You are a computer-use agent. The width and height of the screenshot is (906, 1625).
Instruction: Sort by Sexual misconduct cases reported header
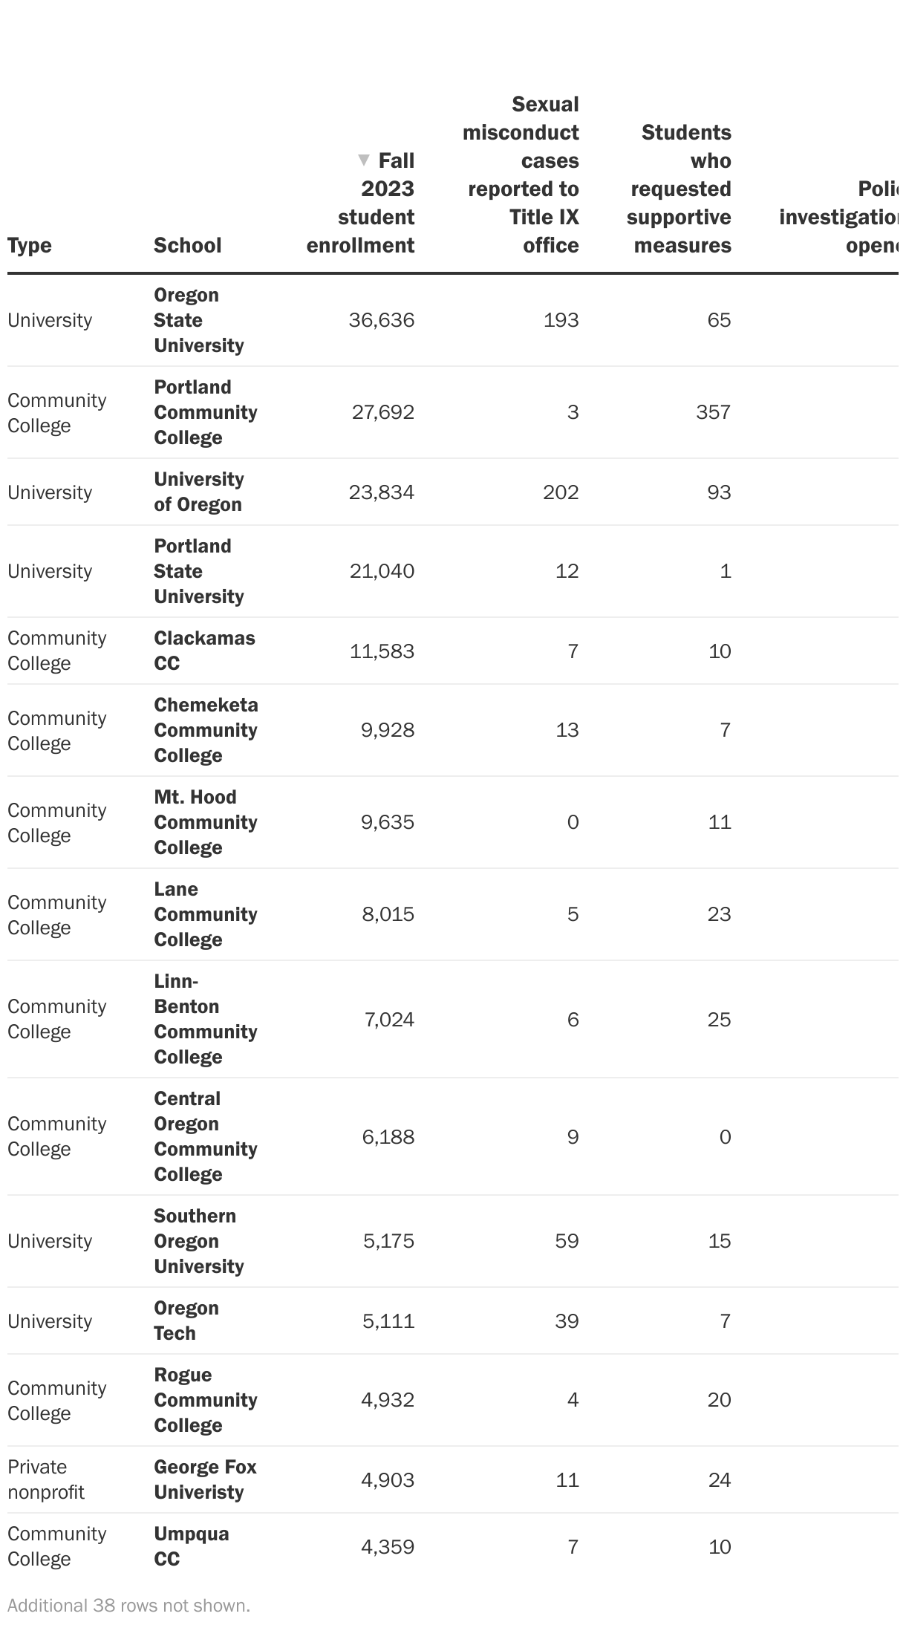click(x=521, y=175)
